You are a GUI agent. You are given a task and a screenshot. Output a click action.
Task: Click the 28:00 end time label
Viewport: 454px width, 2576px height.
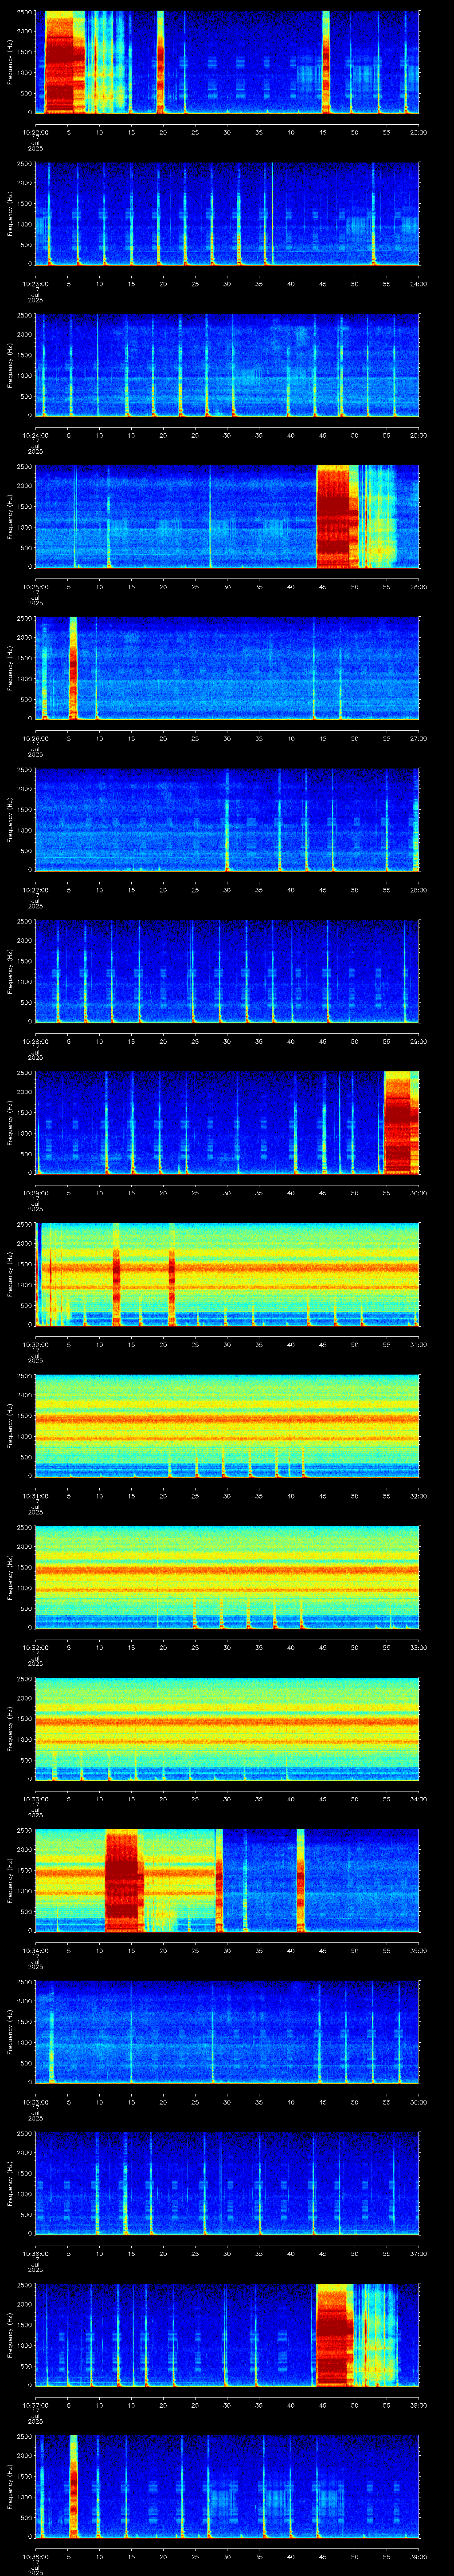pyautogui.click(x=419, y=890)
